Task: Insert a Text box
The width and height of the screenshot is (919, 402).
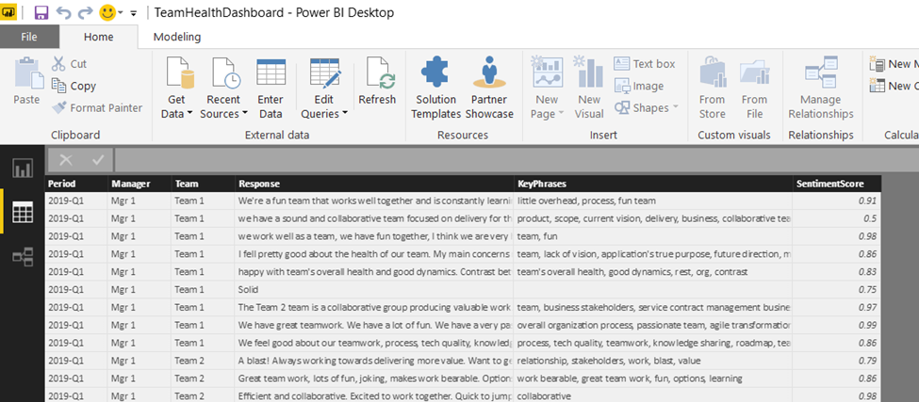Action: [645, 64]
